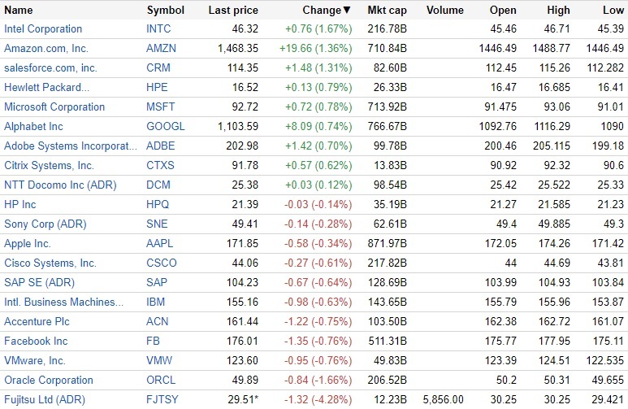
Task: Open the Sony Corp (ADR) link
Action: (45, 224)
